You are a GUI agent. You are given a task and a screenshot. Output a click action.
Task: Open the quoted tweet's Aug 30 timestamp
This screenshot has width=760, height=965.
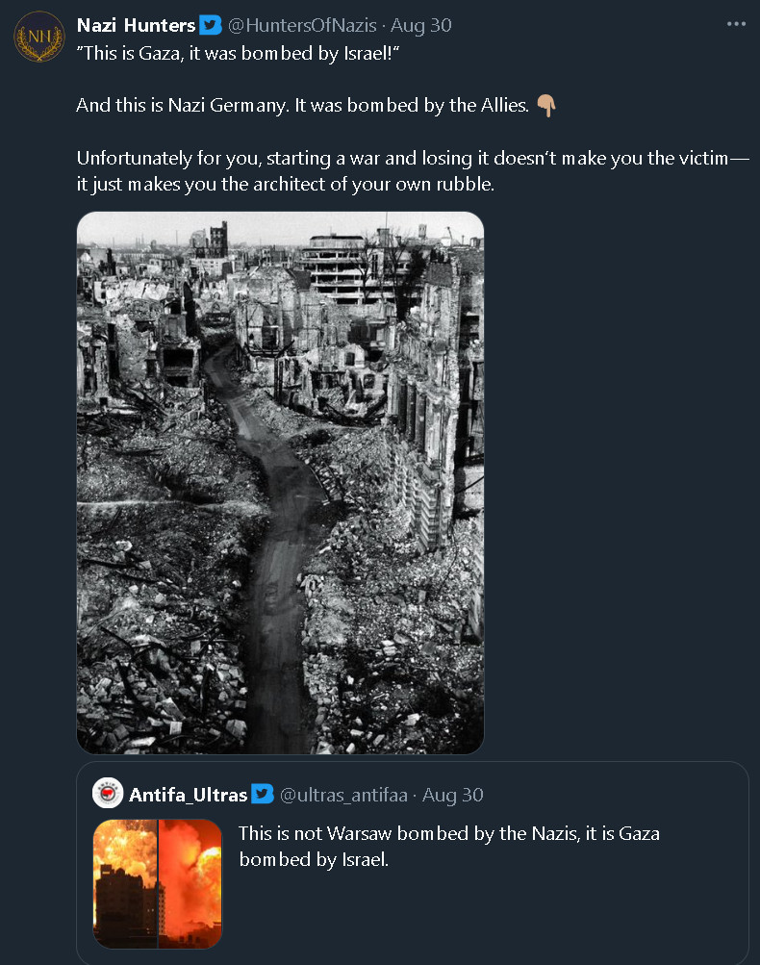(x=452, y=795)
